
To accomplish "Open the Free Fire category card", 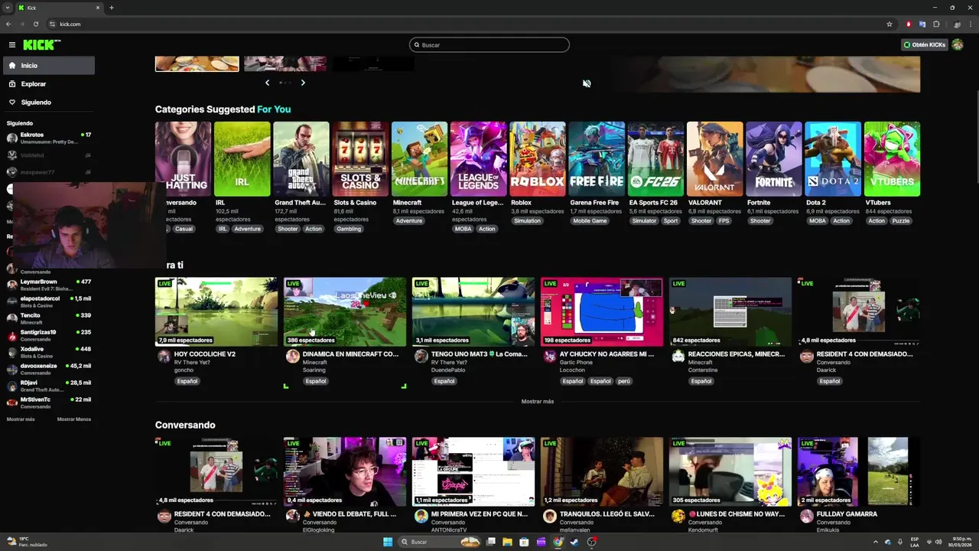I will [597, 159].
